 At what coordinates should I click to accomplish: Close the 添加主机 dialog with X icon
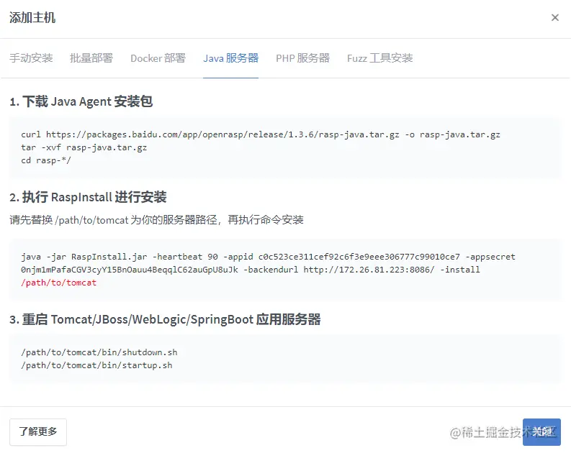click(x=554, y=17)
